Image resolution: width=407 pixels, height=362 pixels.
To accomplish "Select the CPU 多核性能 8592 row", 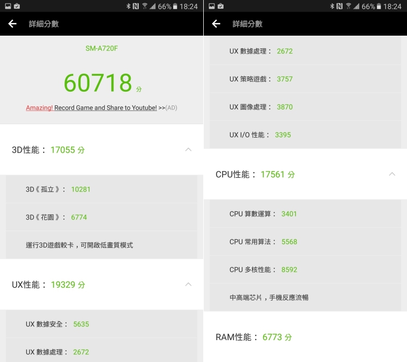I will [x=305, y=269].
